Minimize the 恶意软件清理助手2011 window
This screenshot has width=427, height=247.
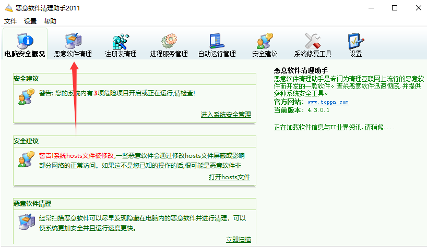pos(371,8)
